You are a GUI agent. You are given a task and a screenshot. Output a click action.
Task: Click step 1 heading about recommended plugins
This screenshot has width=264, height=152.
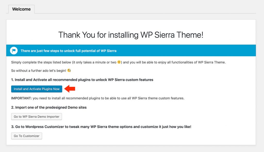click(82, 80)
